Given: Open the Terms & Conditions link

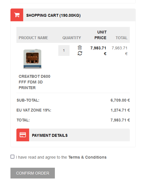Looking at the screenshot, I should 87,157.
